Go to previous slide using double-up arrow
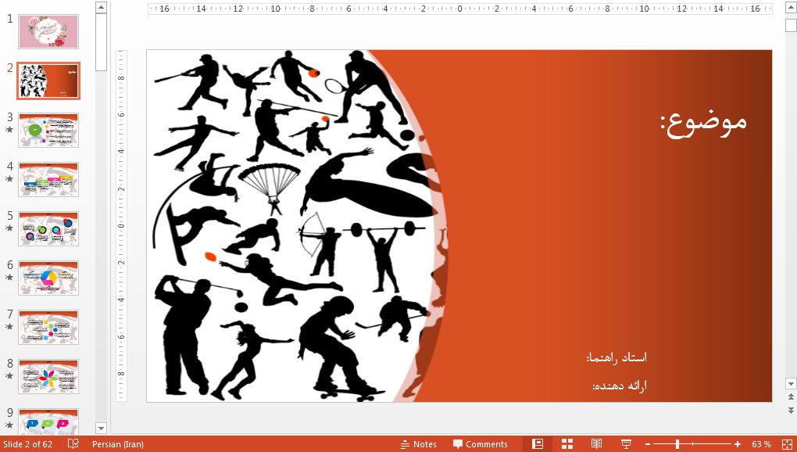Image resolution: width=797 pixels, height=452 pixels. coord(791,397)
